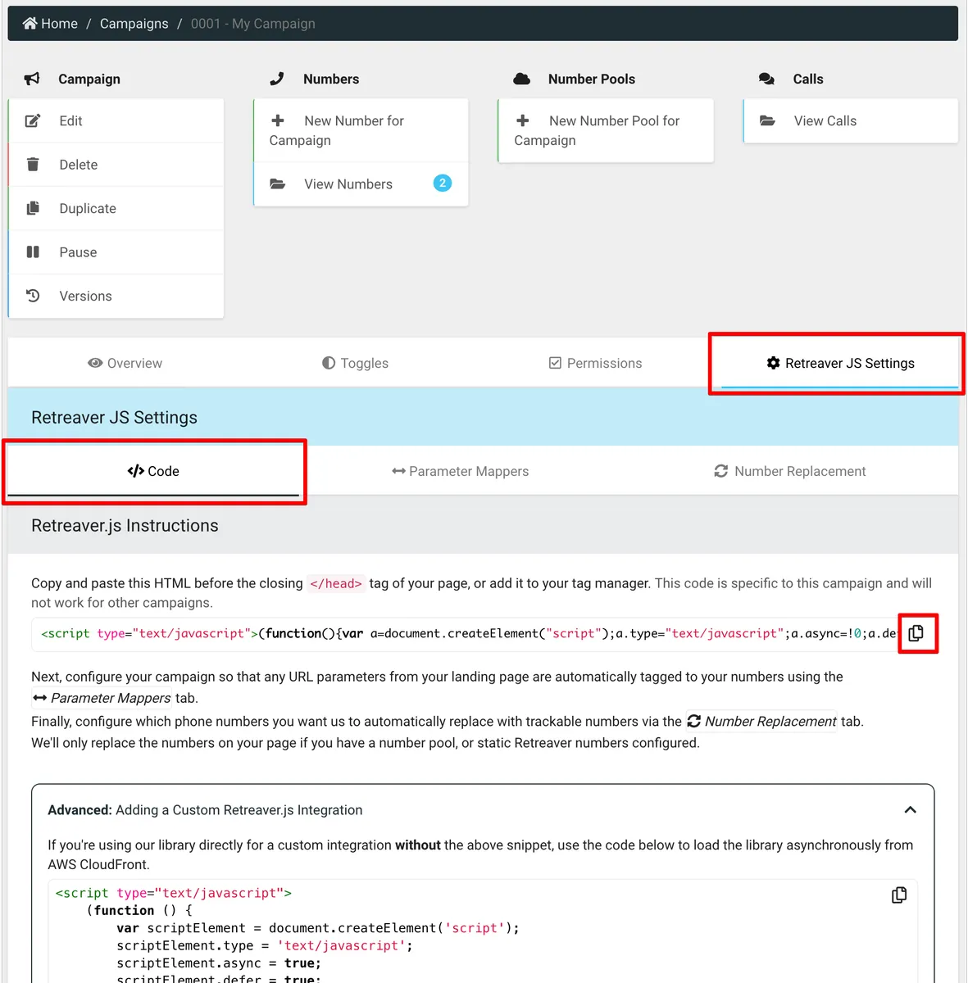Open the Edit campaign option
This screenshot has width=968, height=983.
[116, 121]
